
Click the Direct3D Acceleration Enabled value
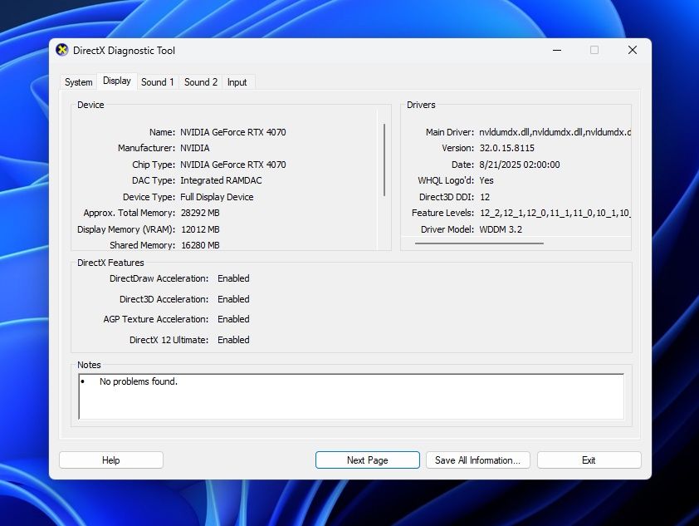pos(233,299)
